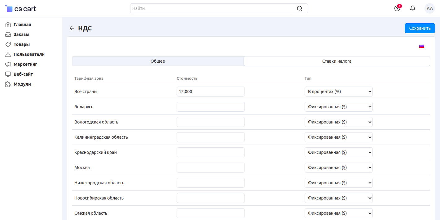Open the Тип dropdown for Беларусь
The image size is (440, 220).
click(338, 107)
